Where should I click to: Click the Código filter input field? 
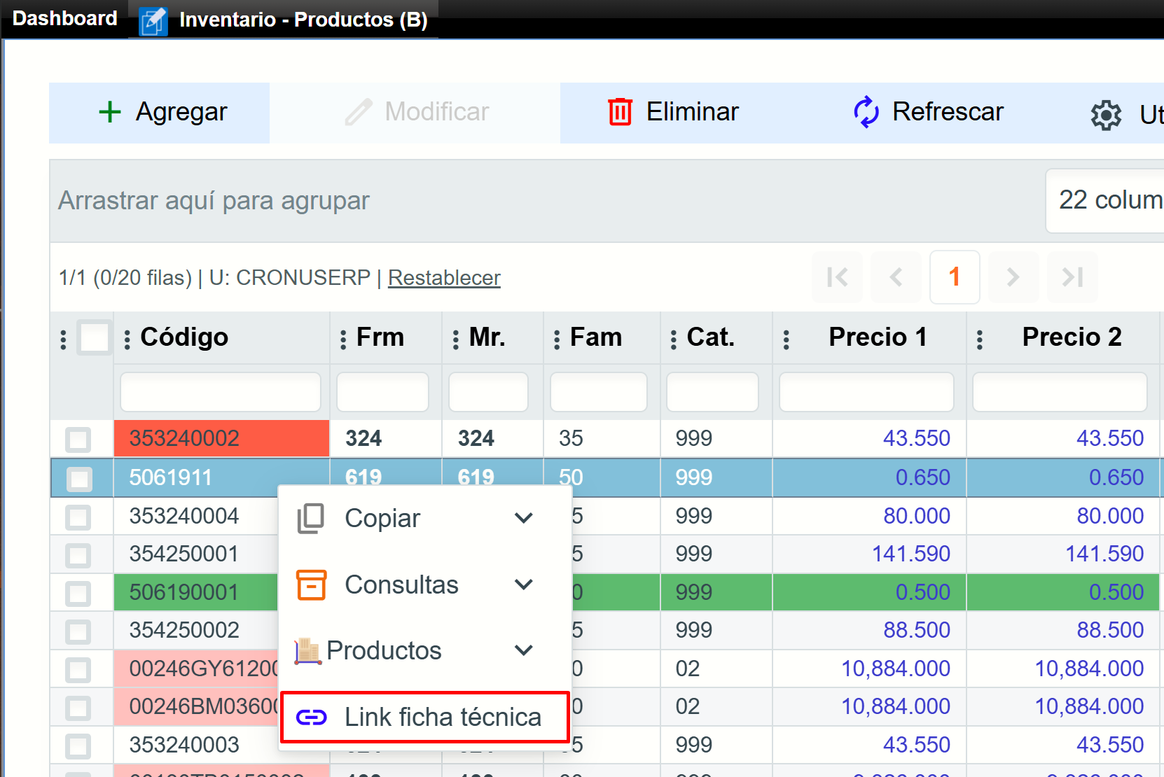pyautogui.click(x=221, y=392)
